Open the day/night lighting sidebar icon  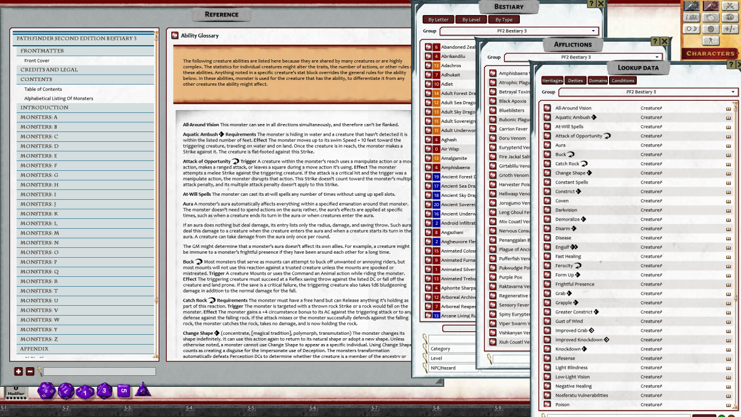[692, 29]
